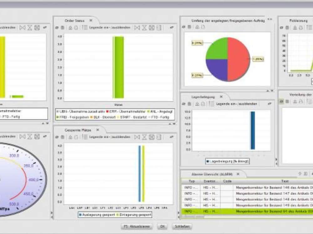Viewport: 313px width, 234px height.
Task: Click the bow-tie icon in Gesperrte Plätze toolbar
Action: 137,137
